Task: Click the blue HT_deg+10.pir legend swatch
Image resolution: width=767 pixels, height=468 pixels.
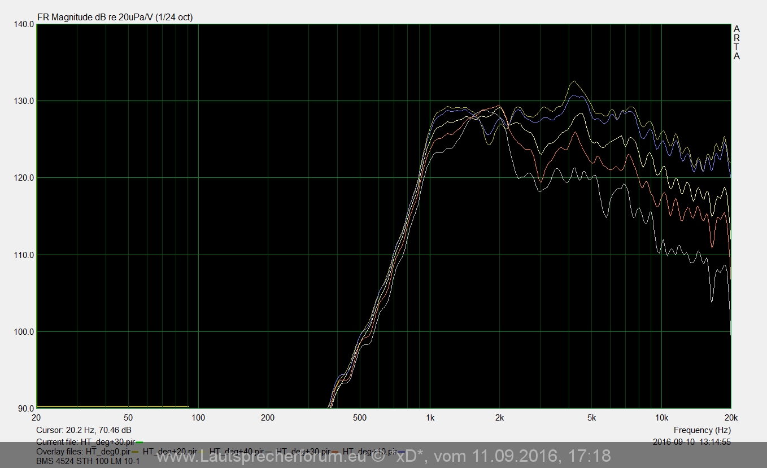Action: pos(402,452)
